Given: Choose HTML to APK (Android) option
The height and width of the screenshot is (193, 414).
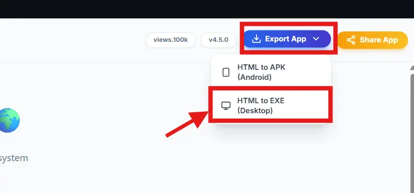Looking at the screenshot, I should 270,72.
